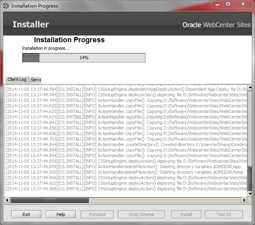This screenshot has height=225, width=255.
Task: Click the Exit button
Action: 26,214
